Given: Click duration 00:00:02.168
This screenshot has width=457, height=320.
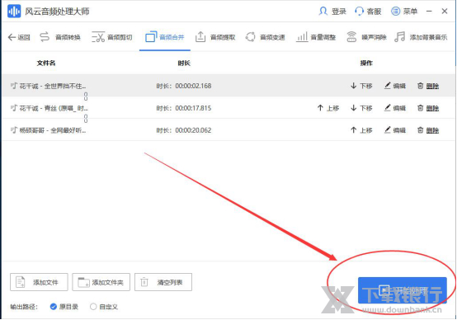Looking at the screenshot, I should pyautogui.click(x=193, y=86).
